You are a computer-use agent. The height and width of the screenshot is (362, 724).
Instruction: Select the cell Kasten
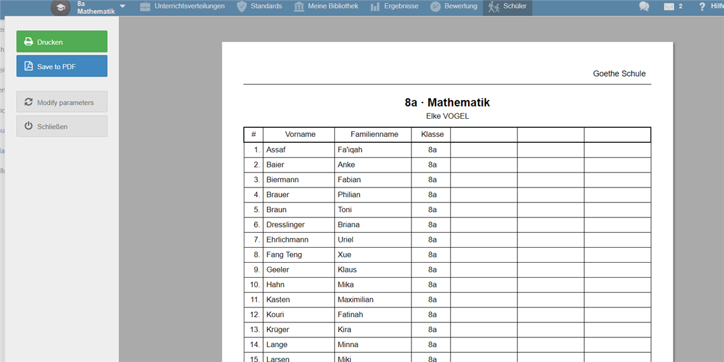(299, 300)
